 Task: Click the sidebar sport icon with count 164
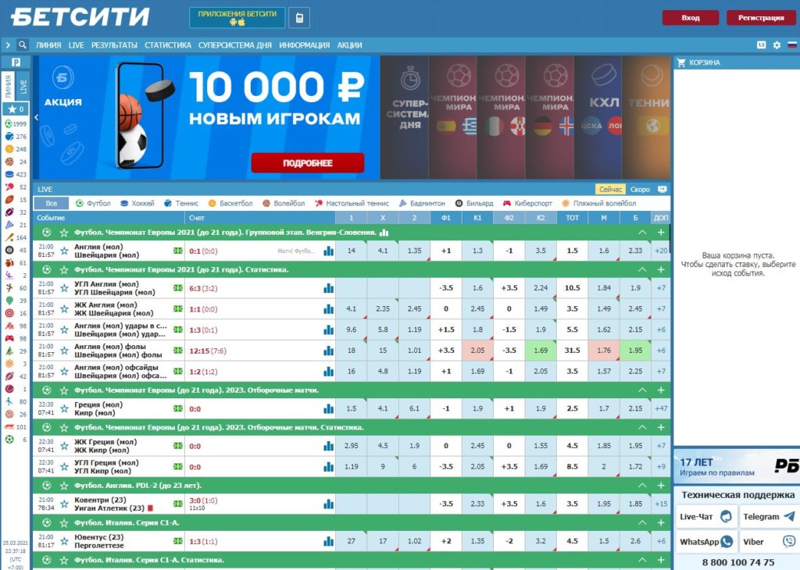point(9,237)
